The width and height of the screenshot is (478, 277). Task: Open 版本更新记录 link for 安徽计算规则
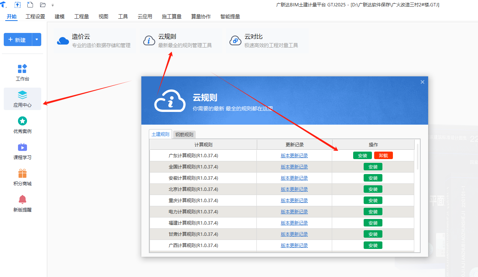294,178
